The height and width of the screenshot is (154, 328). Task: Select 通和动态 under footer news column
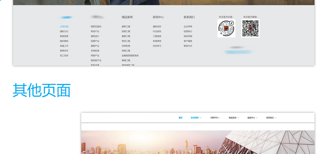coord(157,27)
